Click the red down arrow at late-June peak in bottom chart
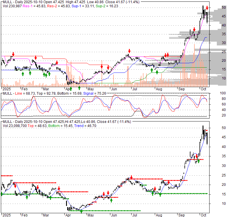Viewport: 227px width, 217px height. tap(132, 177)
